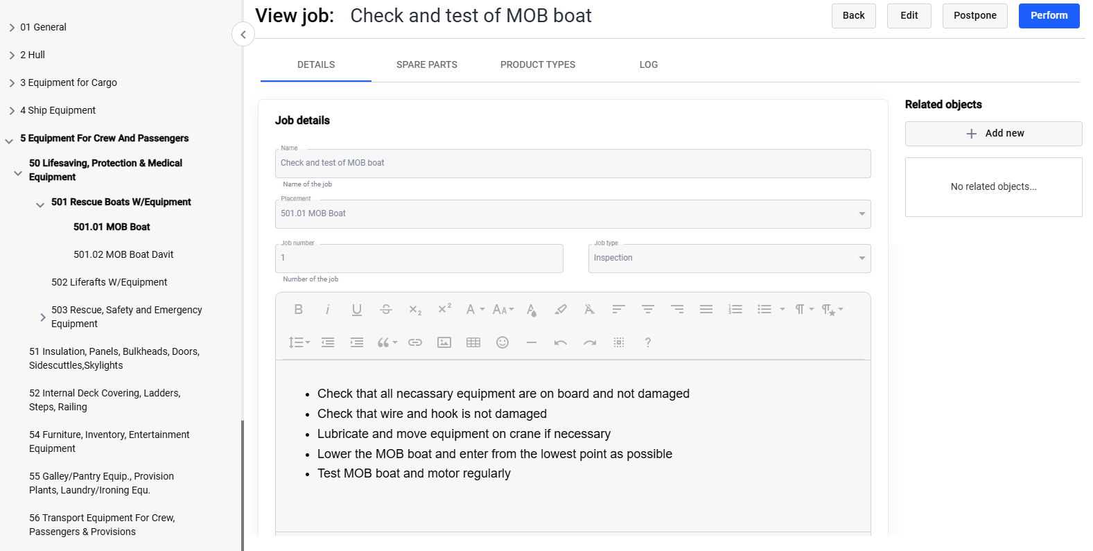The width and height of the screenshot is (1093, 551).
Task: Expand the 4 Ship Equipment node
Action: click(x=12, y=111)
